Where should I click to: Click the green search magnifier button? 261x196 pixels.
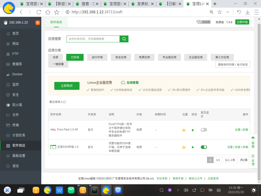coord(124,39)
